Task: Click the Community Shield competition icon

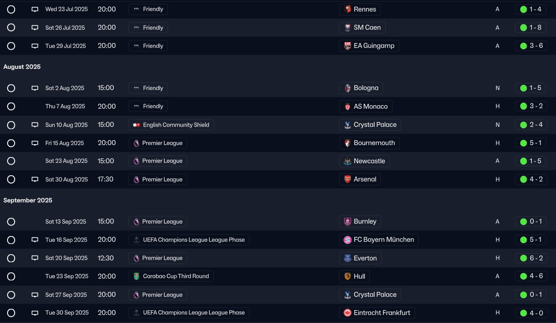Action: tap(136, 125)
